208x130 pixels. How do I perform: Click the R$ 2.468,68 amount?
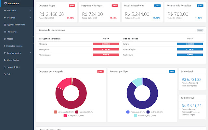(x=52, y=14)
